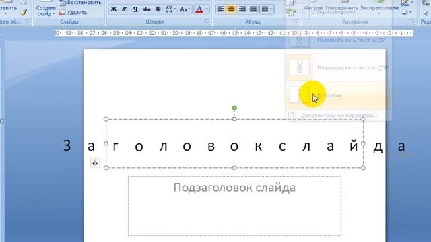
Task: Open Упорядочить dropdown
Action: pyautogui.click(x=341, y=8)
